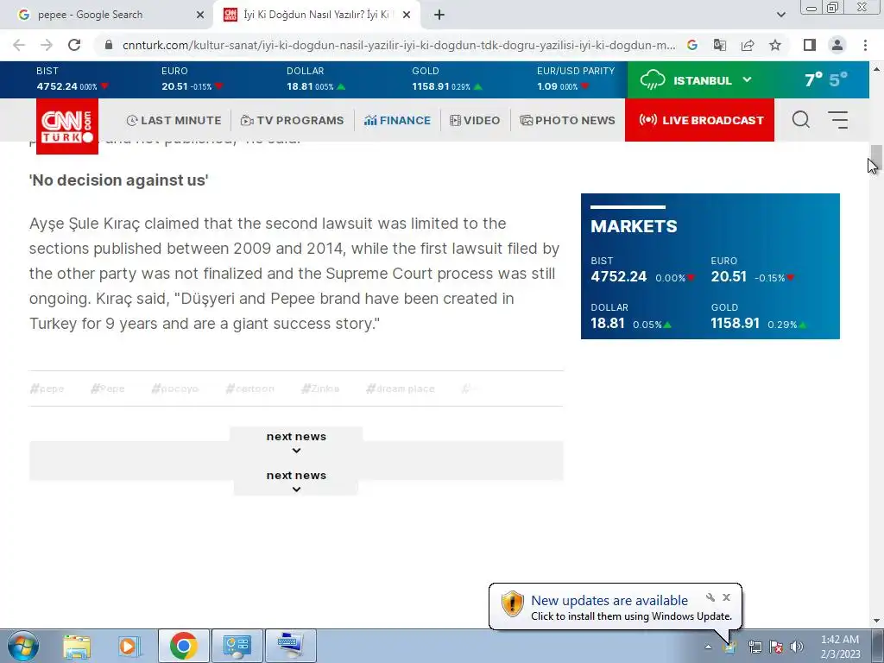Close the pepee Google Search tab
Image resolution: width=884 pixels, height=663 pixels.
(200, 16)
